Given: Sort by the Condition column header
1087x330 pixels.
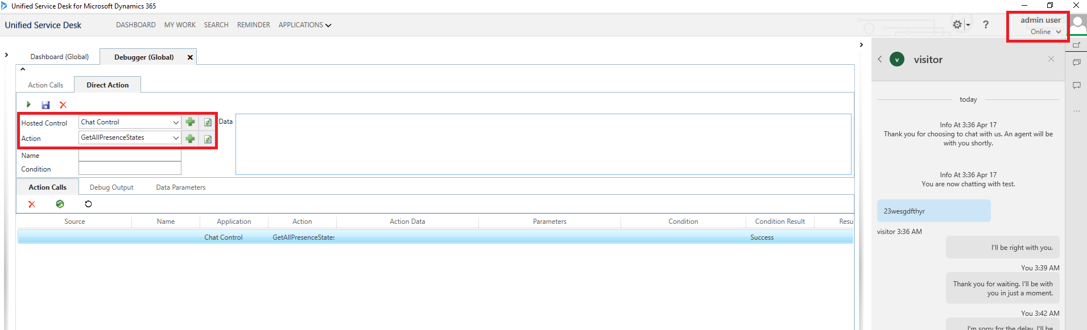Looking at the screenshot, I should click(x=683, y=222).
